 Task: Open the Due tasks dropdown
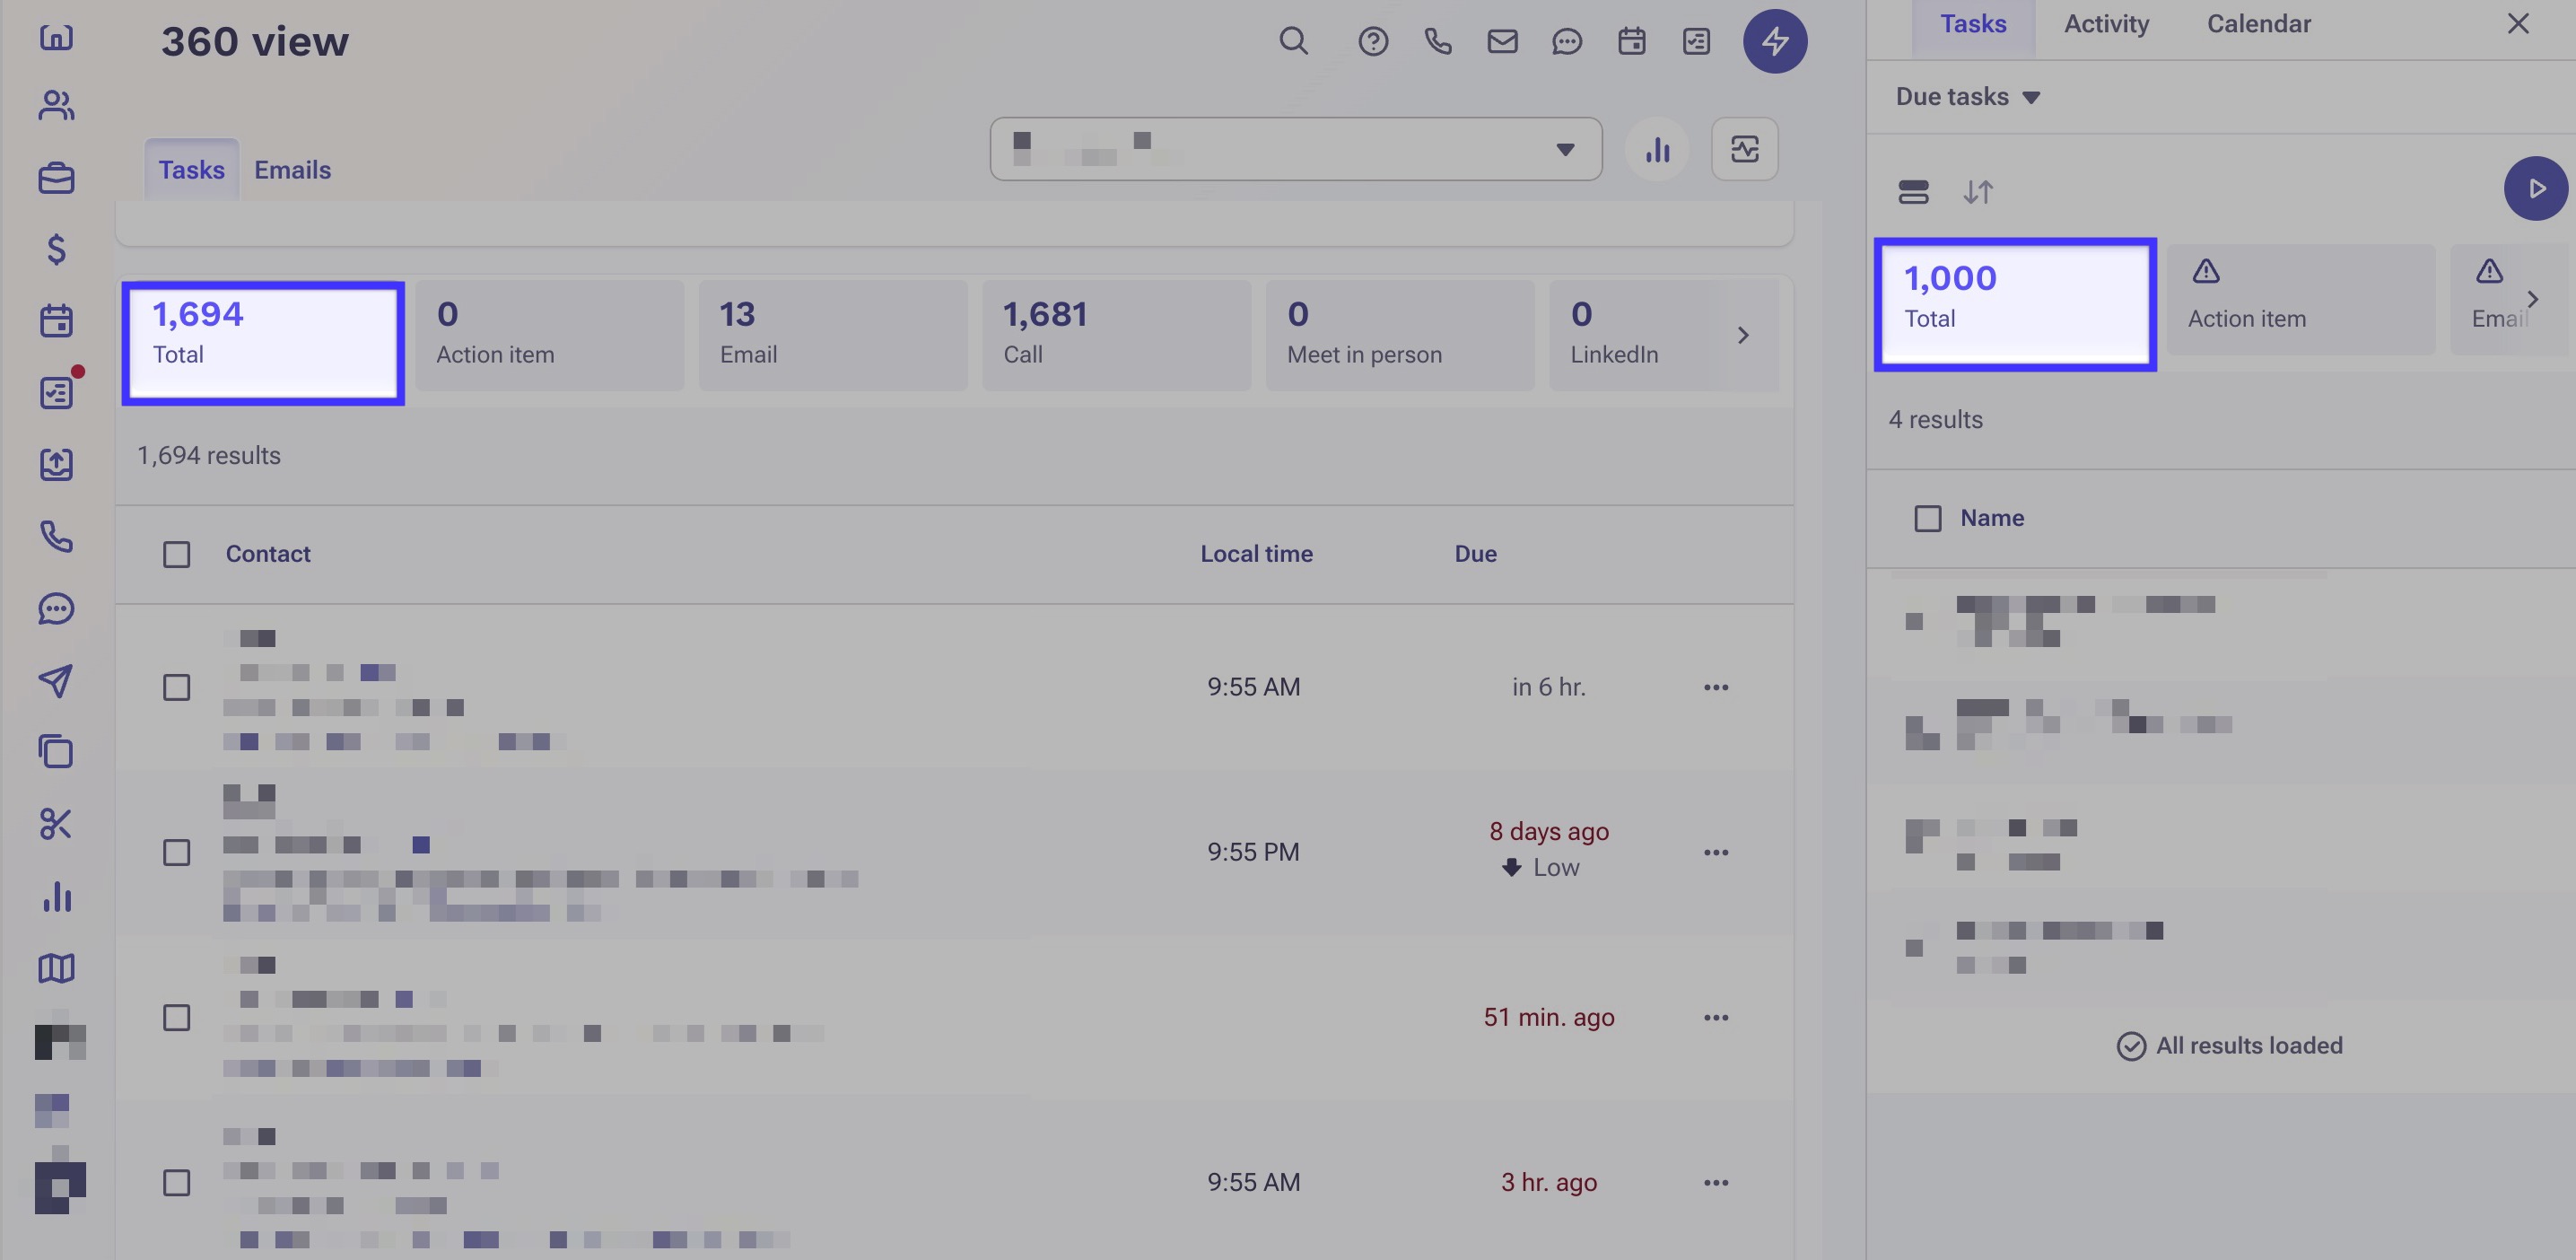click(1966, 96)
